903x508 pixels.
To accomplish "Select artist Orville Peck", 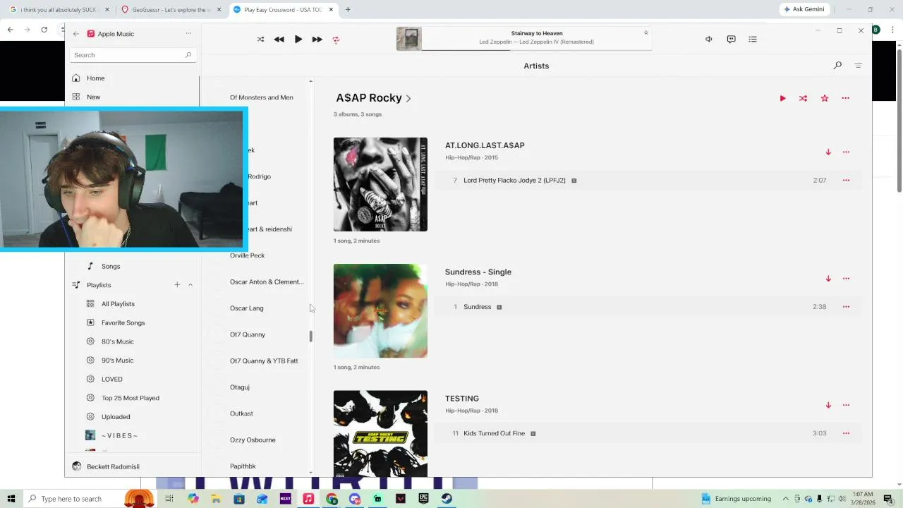I will (247, 255).
